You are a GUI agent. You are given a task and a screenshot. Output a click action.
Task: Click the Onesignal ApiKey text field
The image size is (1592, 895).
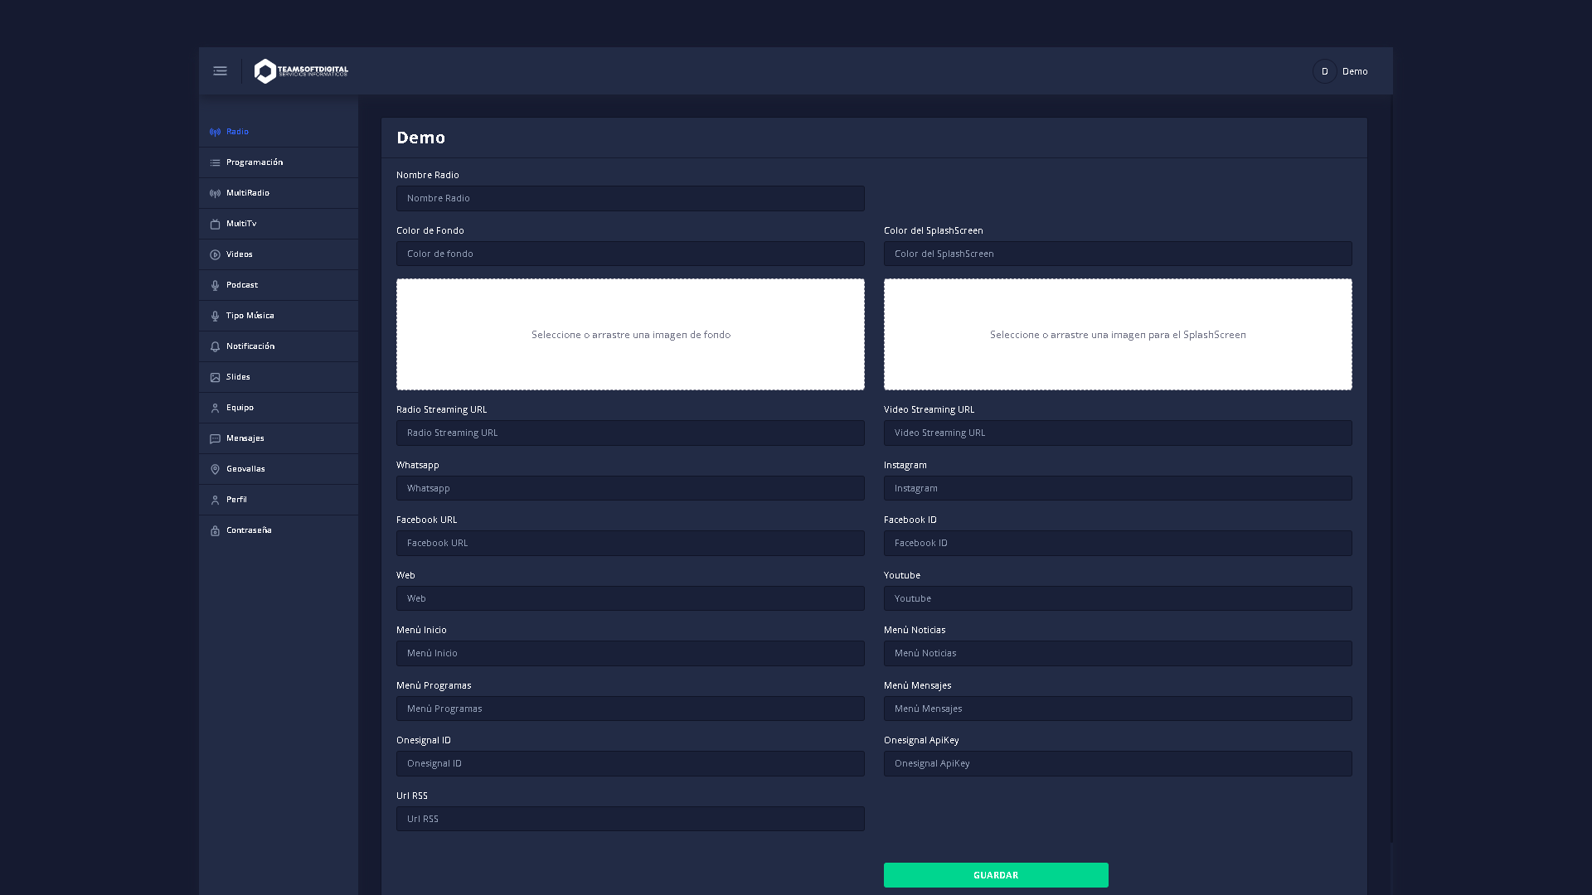(x=1117, y=763)
